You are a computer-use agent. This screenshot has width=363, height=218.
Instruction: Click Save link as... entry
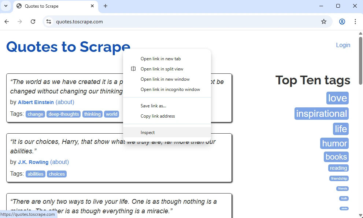(x=153, y=106)
